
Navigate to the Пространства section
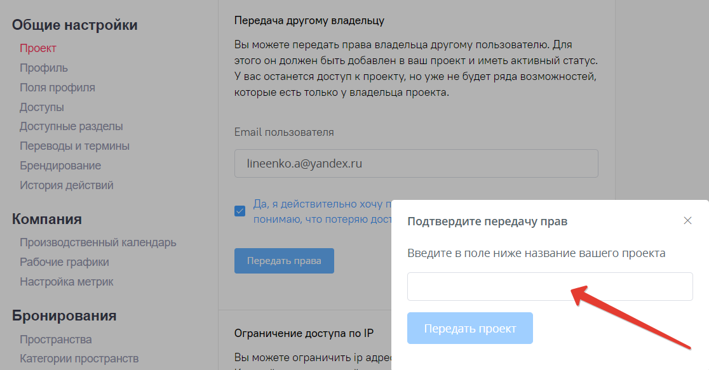tap(54, 340)
